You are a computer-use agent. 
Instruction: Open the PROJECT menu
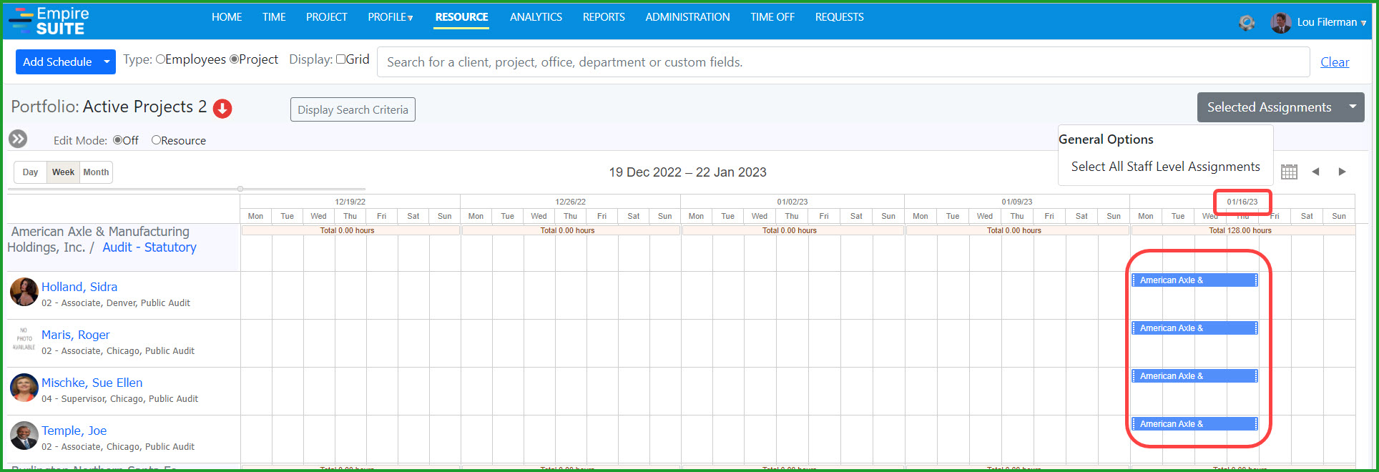pos(327,17)
